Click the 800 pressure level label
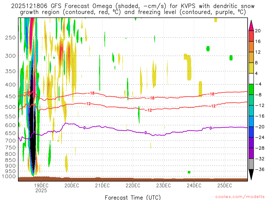This screenshot has width=267, height=200. point(10,154)
